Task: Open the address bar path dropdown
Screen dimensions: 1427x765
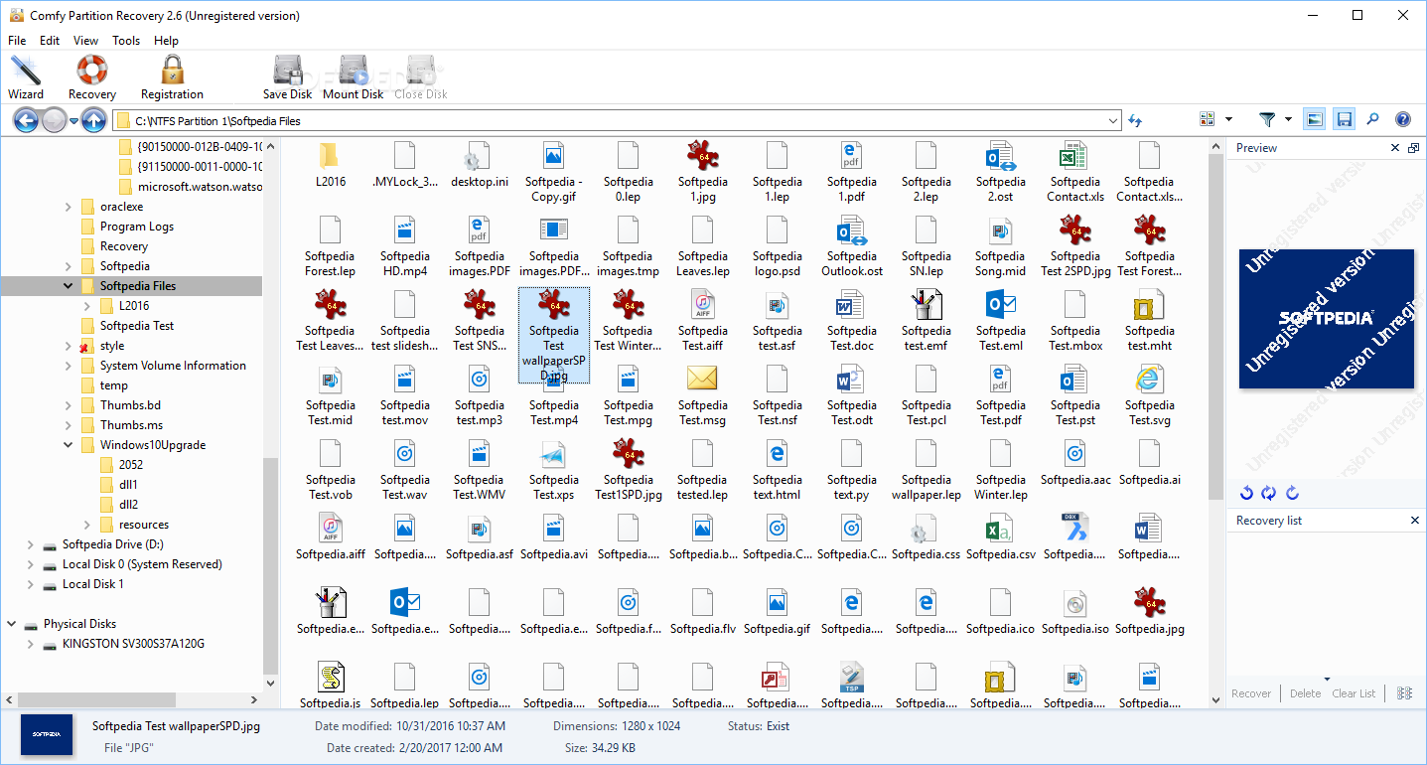Action: 1112,121
